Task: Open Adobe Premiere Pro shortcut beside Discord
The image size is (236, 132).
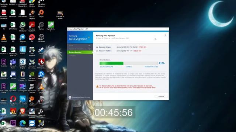Action: click(x=22, y=76)
